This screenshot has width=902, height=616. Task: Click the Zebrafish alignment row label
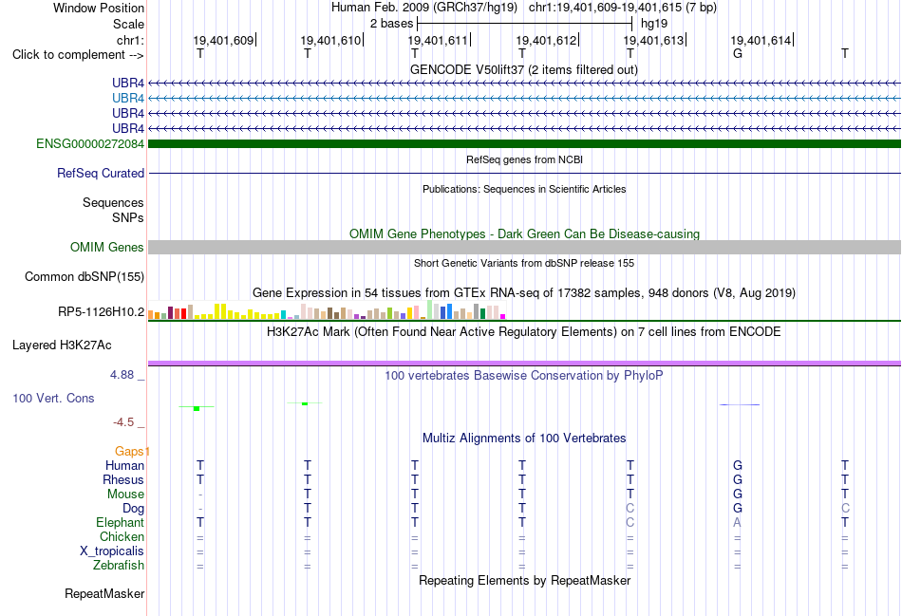coord(119,566)
